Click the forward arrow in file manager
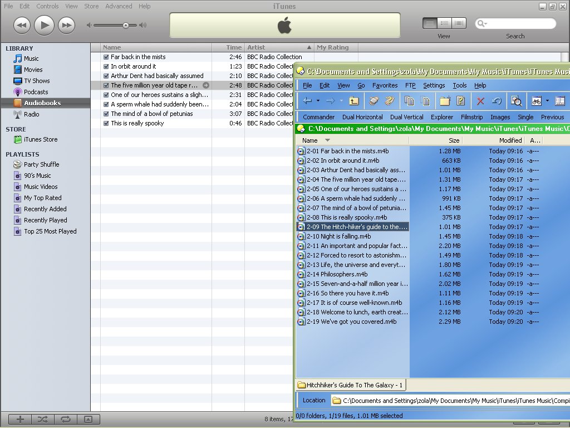570x428 pixels. [331, 101]
